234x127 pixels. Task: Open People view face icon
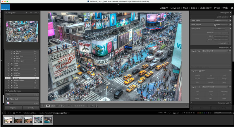pos(63,106)
